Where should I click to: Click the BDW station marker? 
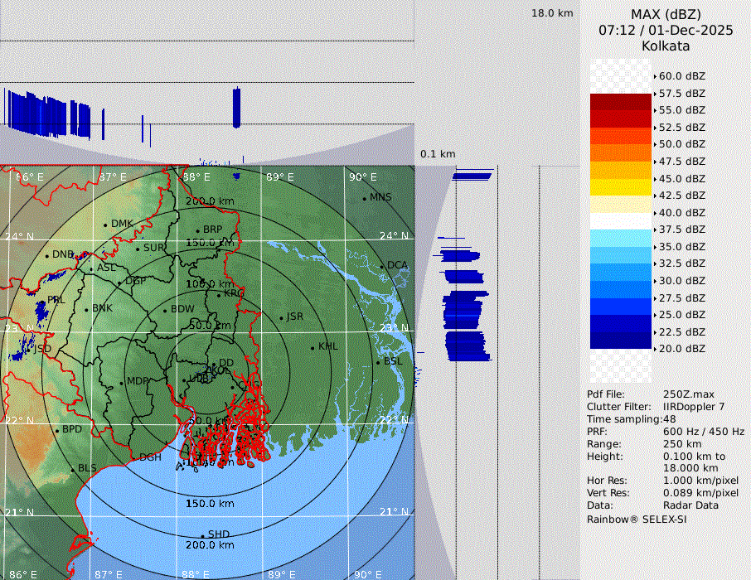tap(165, 311)
